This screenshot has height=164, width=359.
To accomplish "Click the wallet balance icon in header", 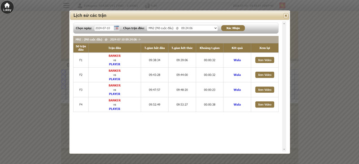I will pos(147,6).
